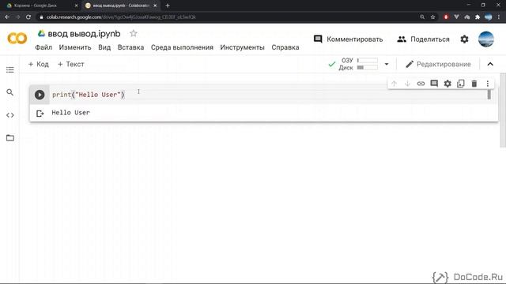Click the ОЗУ RAM usage bar
The width and height of the screenshot is (506, 284).
tap(367, 61)
